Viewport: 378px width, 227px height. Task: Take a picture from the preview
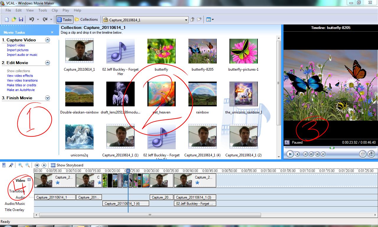(x=371, y=154)
